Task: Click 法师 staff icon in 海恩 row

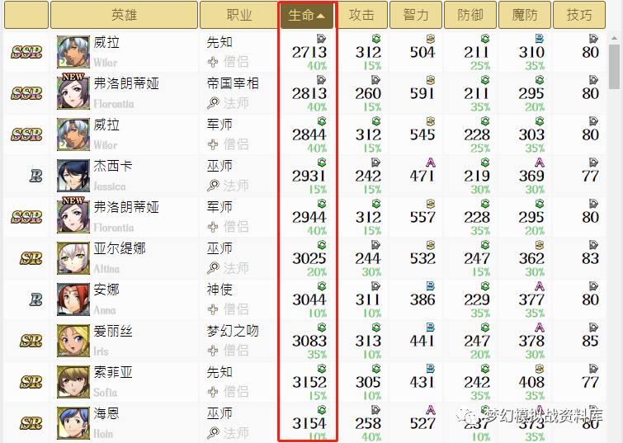Action: (213, 433)
